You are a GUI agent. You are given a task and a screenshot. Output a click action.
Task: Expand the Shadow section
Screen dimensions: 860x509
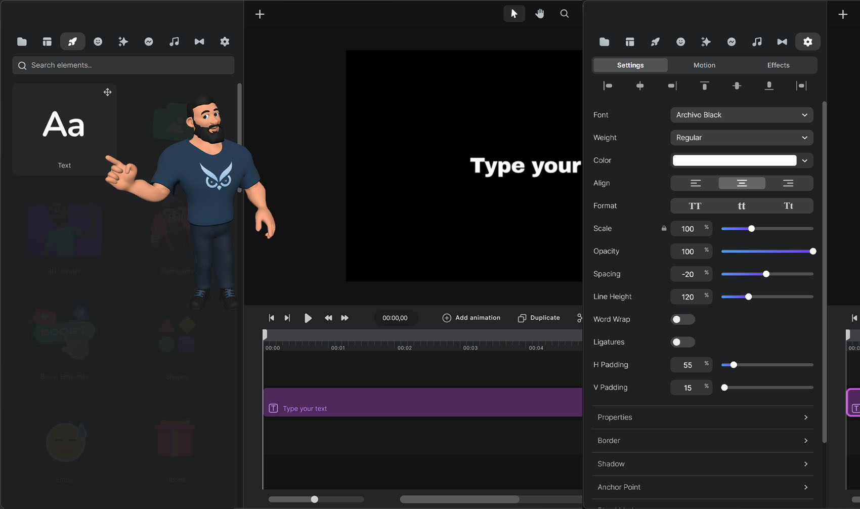pos(702,464)
